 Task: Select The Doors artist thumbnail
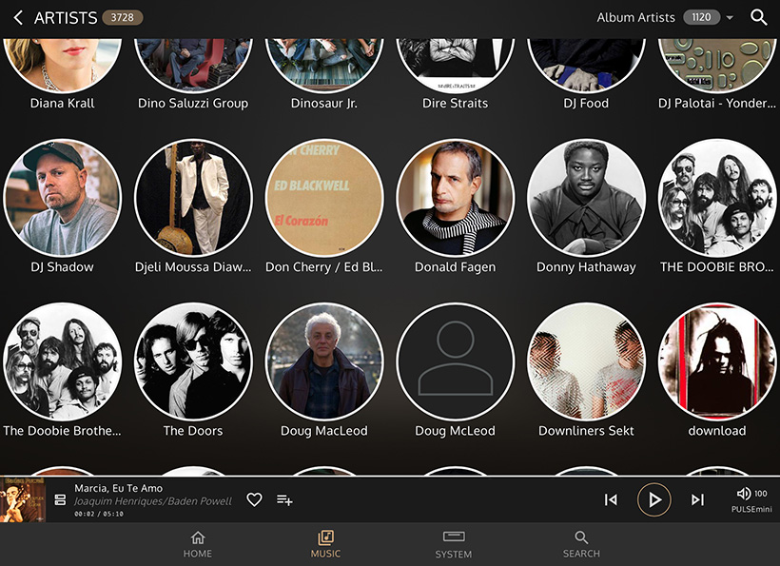193,361
